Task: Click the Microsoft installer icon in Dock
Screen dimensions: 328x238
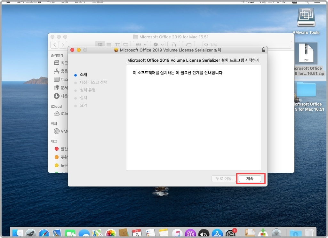Action: (263, 233)
